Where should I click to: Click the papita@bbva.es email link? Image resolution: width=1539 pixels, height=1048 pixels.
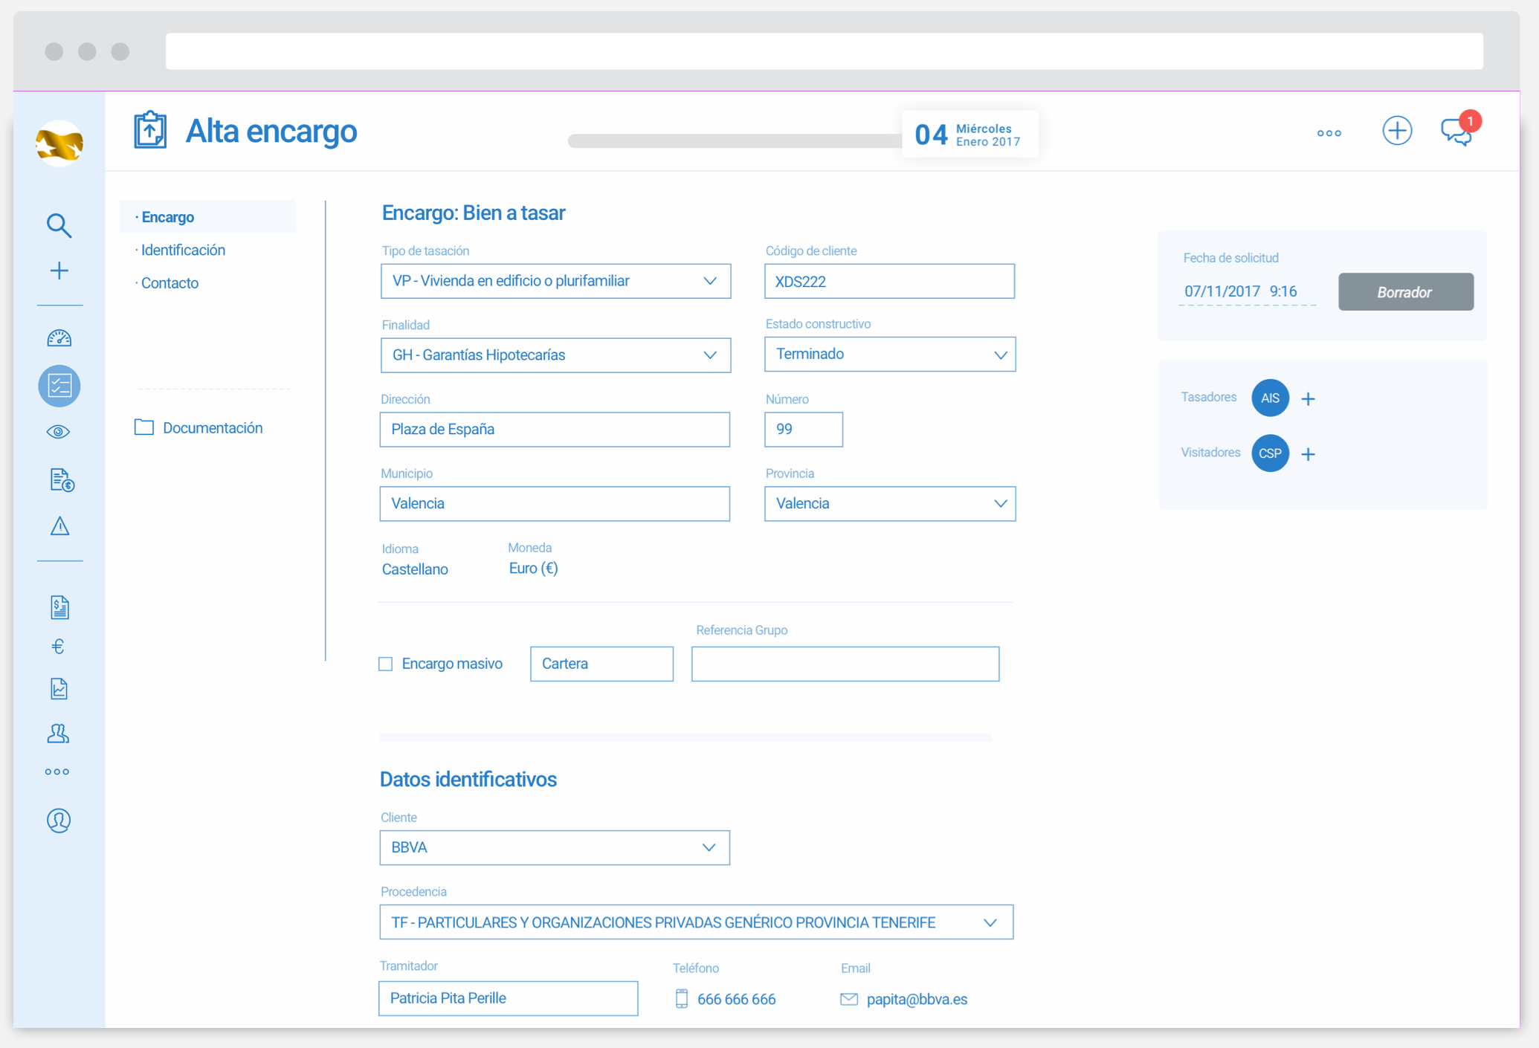pos(917,1000)
